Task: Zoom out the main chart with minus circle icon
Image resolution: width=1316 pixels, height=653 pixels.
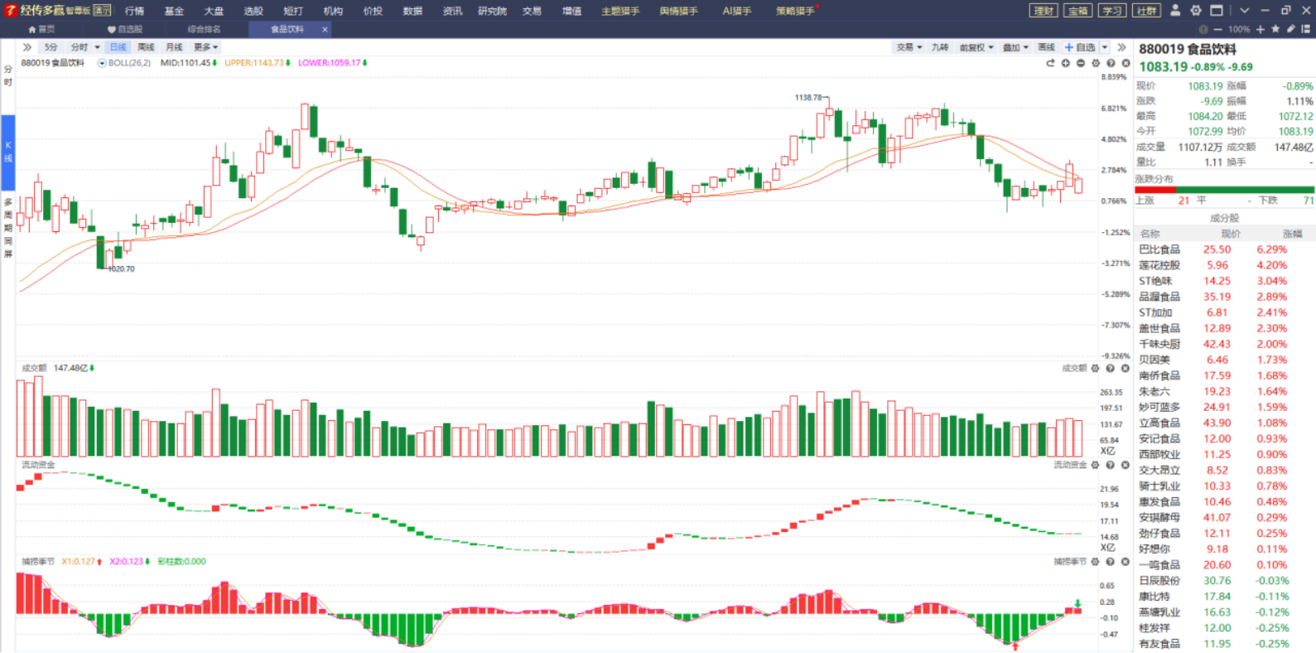Action: (1081, 63)
